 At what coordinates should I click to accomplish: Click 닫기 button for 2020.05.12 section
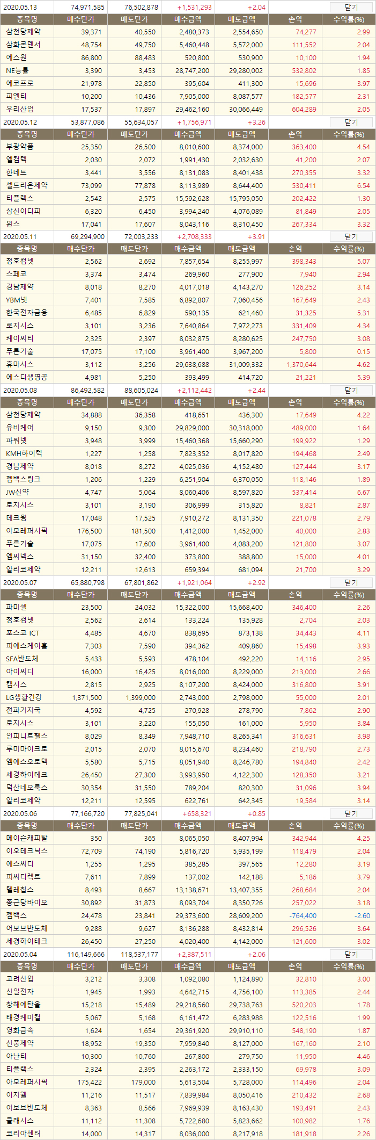pos(351,122)
